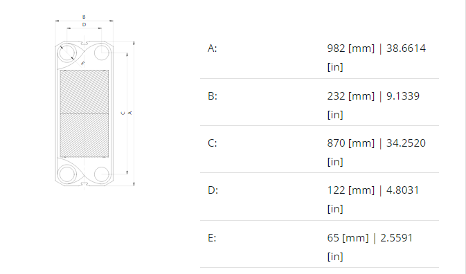Click the top-right port circle in the diagram
This screenshot has height=274, width=466.
pos(101,53)
